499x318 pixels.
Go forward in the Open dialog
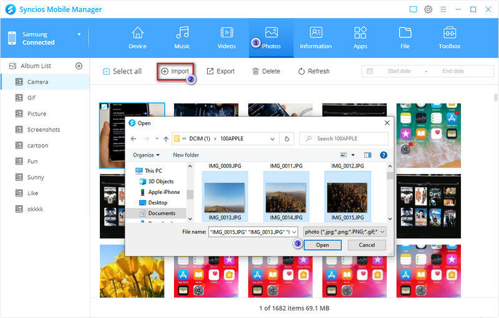(x=147, y=138)
